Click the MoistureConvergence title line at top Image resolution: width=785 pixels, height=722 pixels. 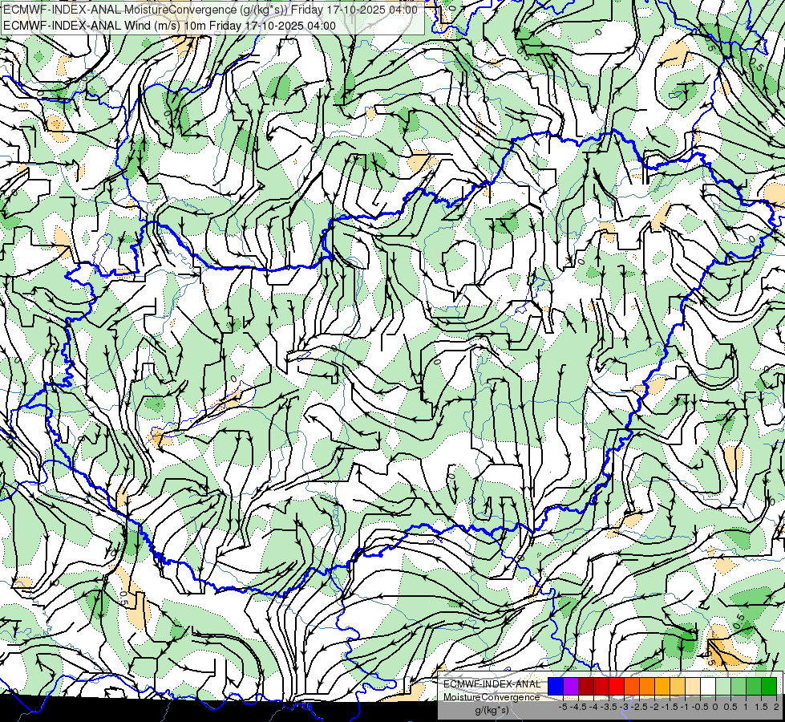pos(210,10)
